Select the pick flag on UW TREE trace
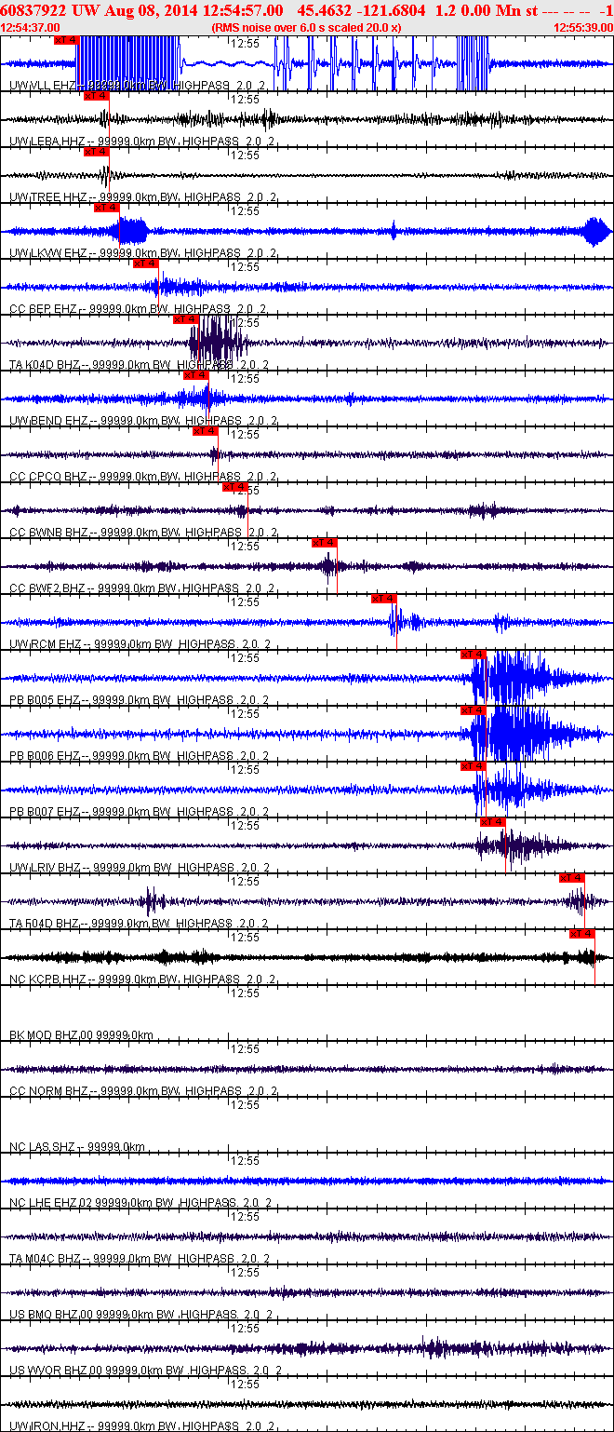The image size is (614, 1432). (x=97, y=152)
